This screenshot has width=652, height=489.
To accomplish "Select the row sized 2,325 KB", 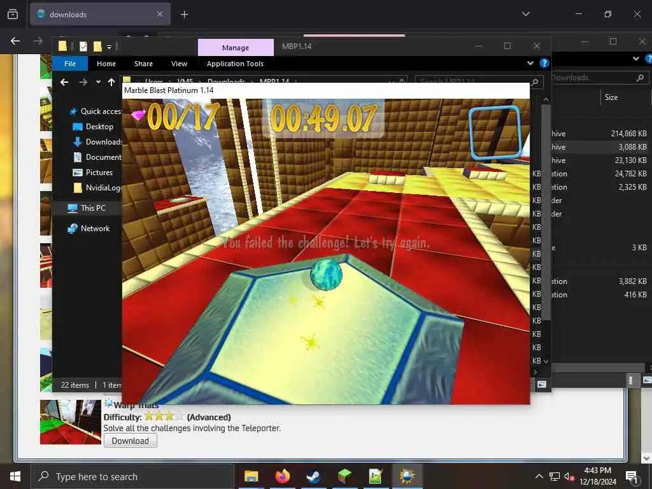I will pos(599,187).
